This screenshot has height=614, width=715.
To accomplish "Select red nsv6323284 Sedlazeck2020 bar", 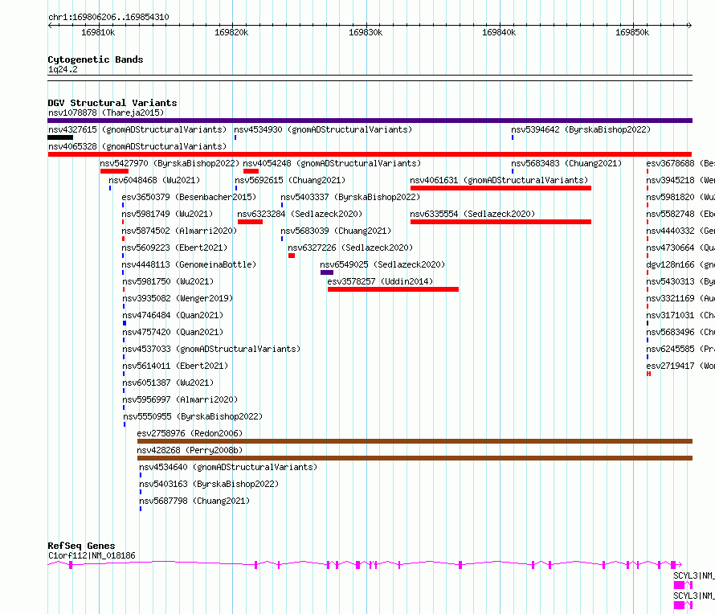I will 250,222.
